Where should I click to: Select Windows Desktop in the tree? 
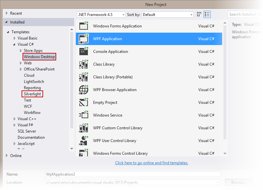tap(39, 57)
